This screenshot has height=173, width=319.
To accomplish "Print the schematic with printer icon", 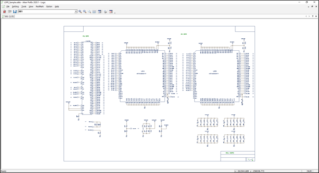I will [x=105, y=12].
